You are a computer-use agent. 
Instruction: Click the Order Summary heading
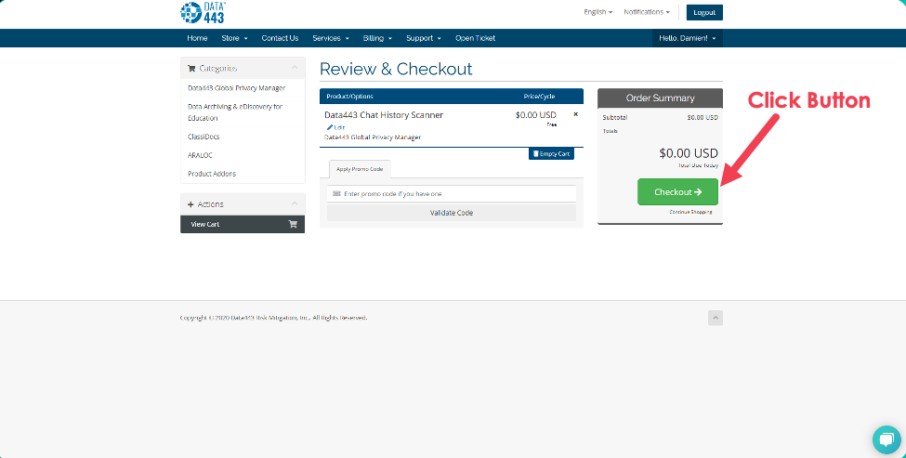click(x=660, y=98)
